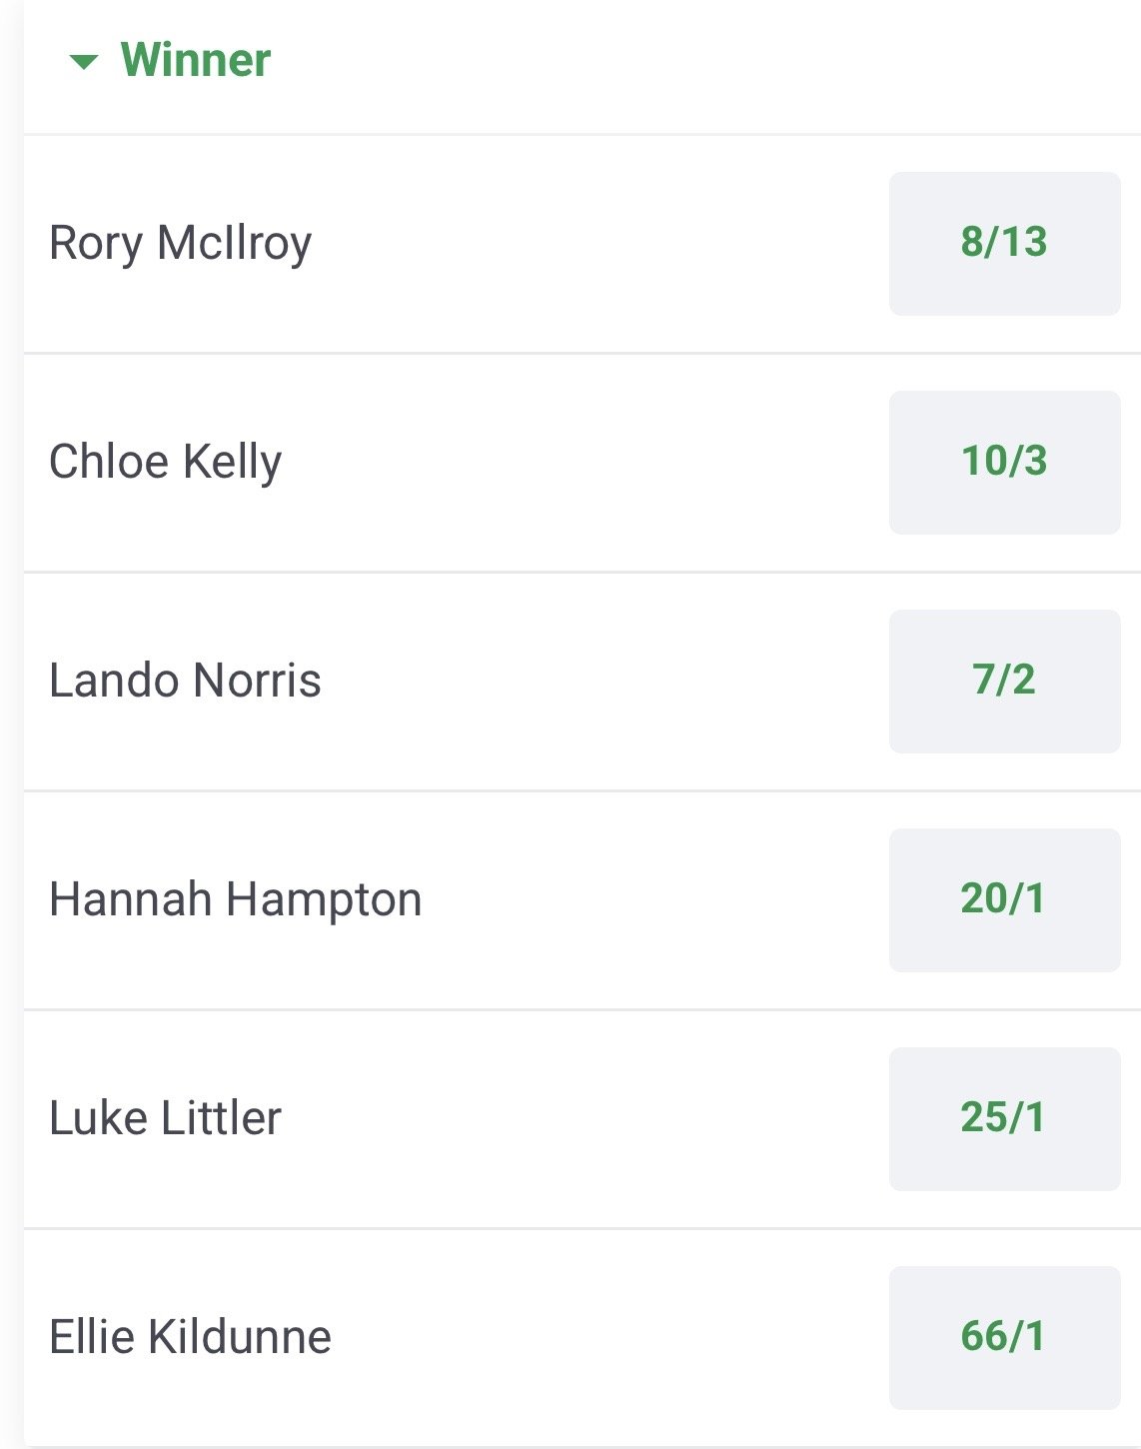Screen dimensions: 1141x1449
Task: Select the Ellie Kildunne name label
Action: click(190, 1338)
